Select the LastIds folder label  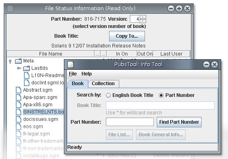pyautogui.click(x=39, y=68)
